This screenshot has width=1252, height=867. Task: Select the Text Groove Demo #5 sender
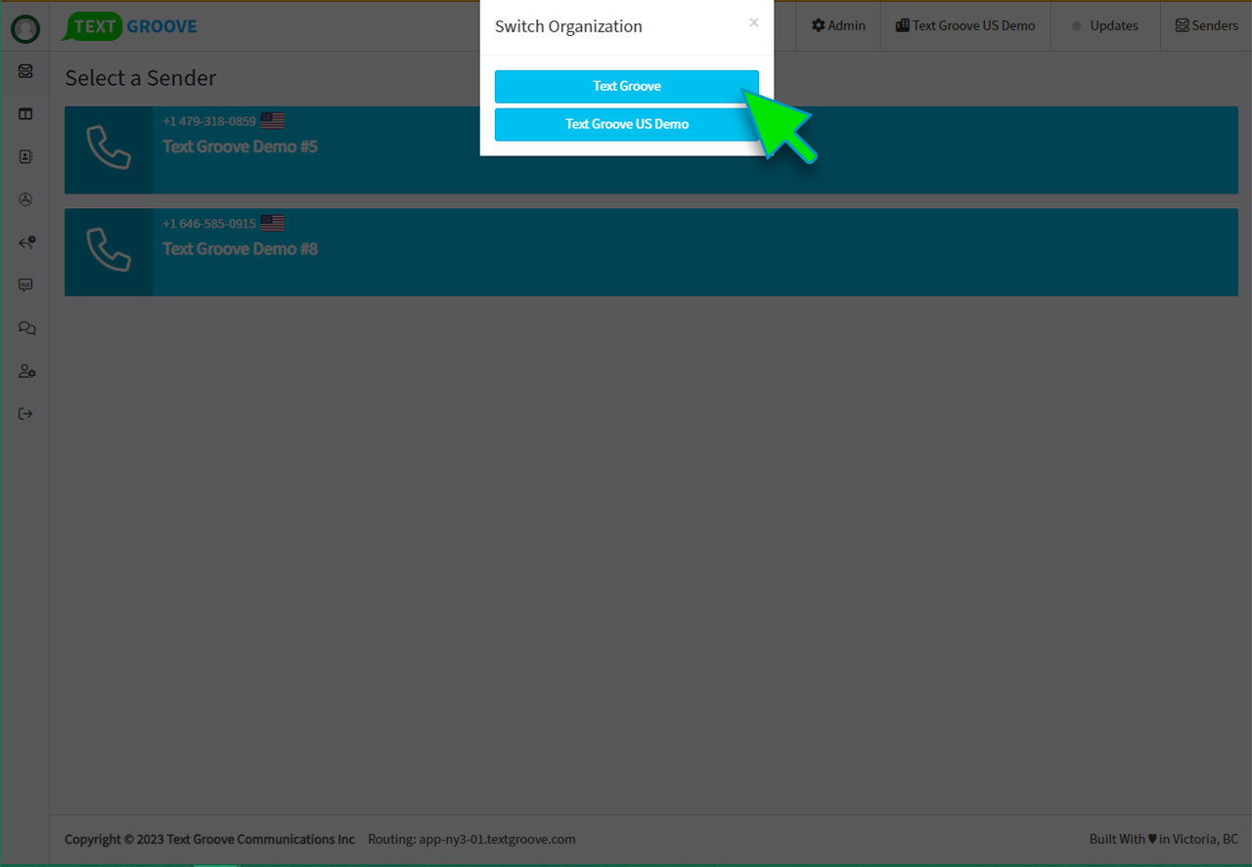pos(651,150)
